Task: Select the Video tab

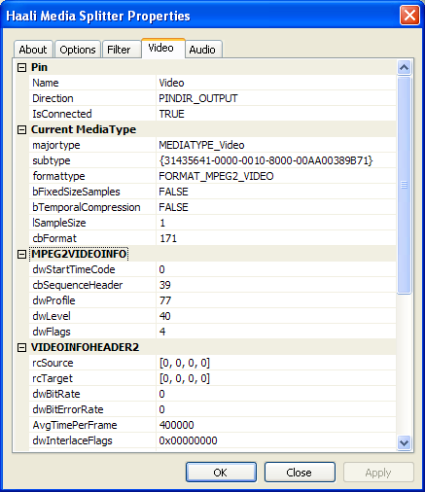Action: click(163, 48)
